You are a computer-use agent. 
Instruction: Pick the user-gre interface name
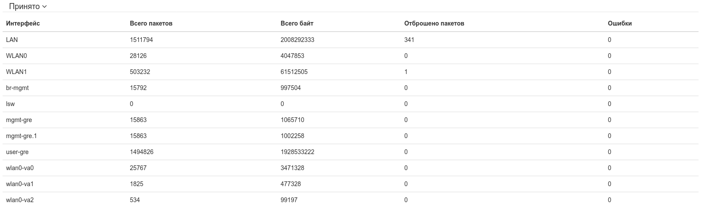(17, 152)
